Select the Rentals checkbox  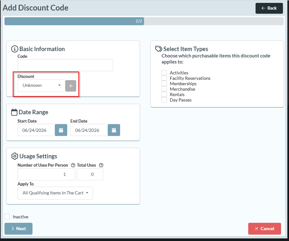tap(164, 94)
